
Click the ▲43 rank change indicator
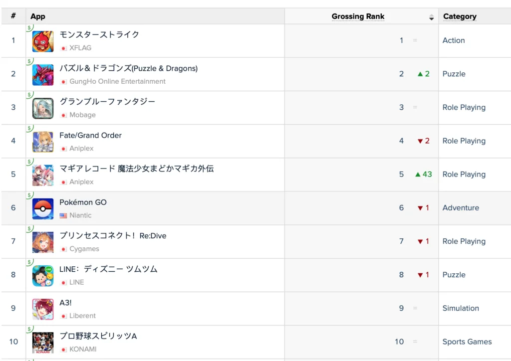tap(423, 175)
